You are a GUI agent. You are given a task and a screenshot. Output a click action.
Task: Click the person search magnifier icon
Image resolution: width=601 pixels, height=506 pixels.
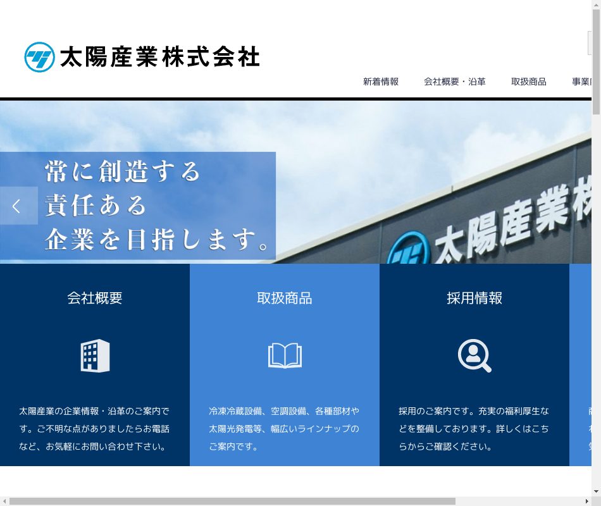(x=474, y=355)
